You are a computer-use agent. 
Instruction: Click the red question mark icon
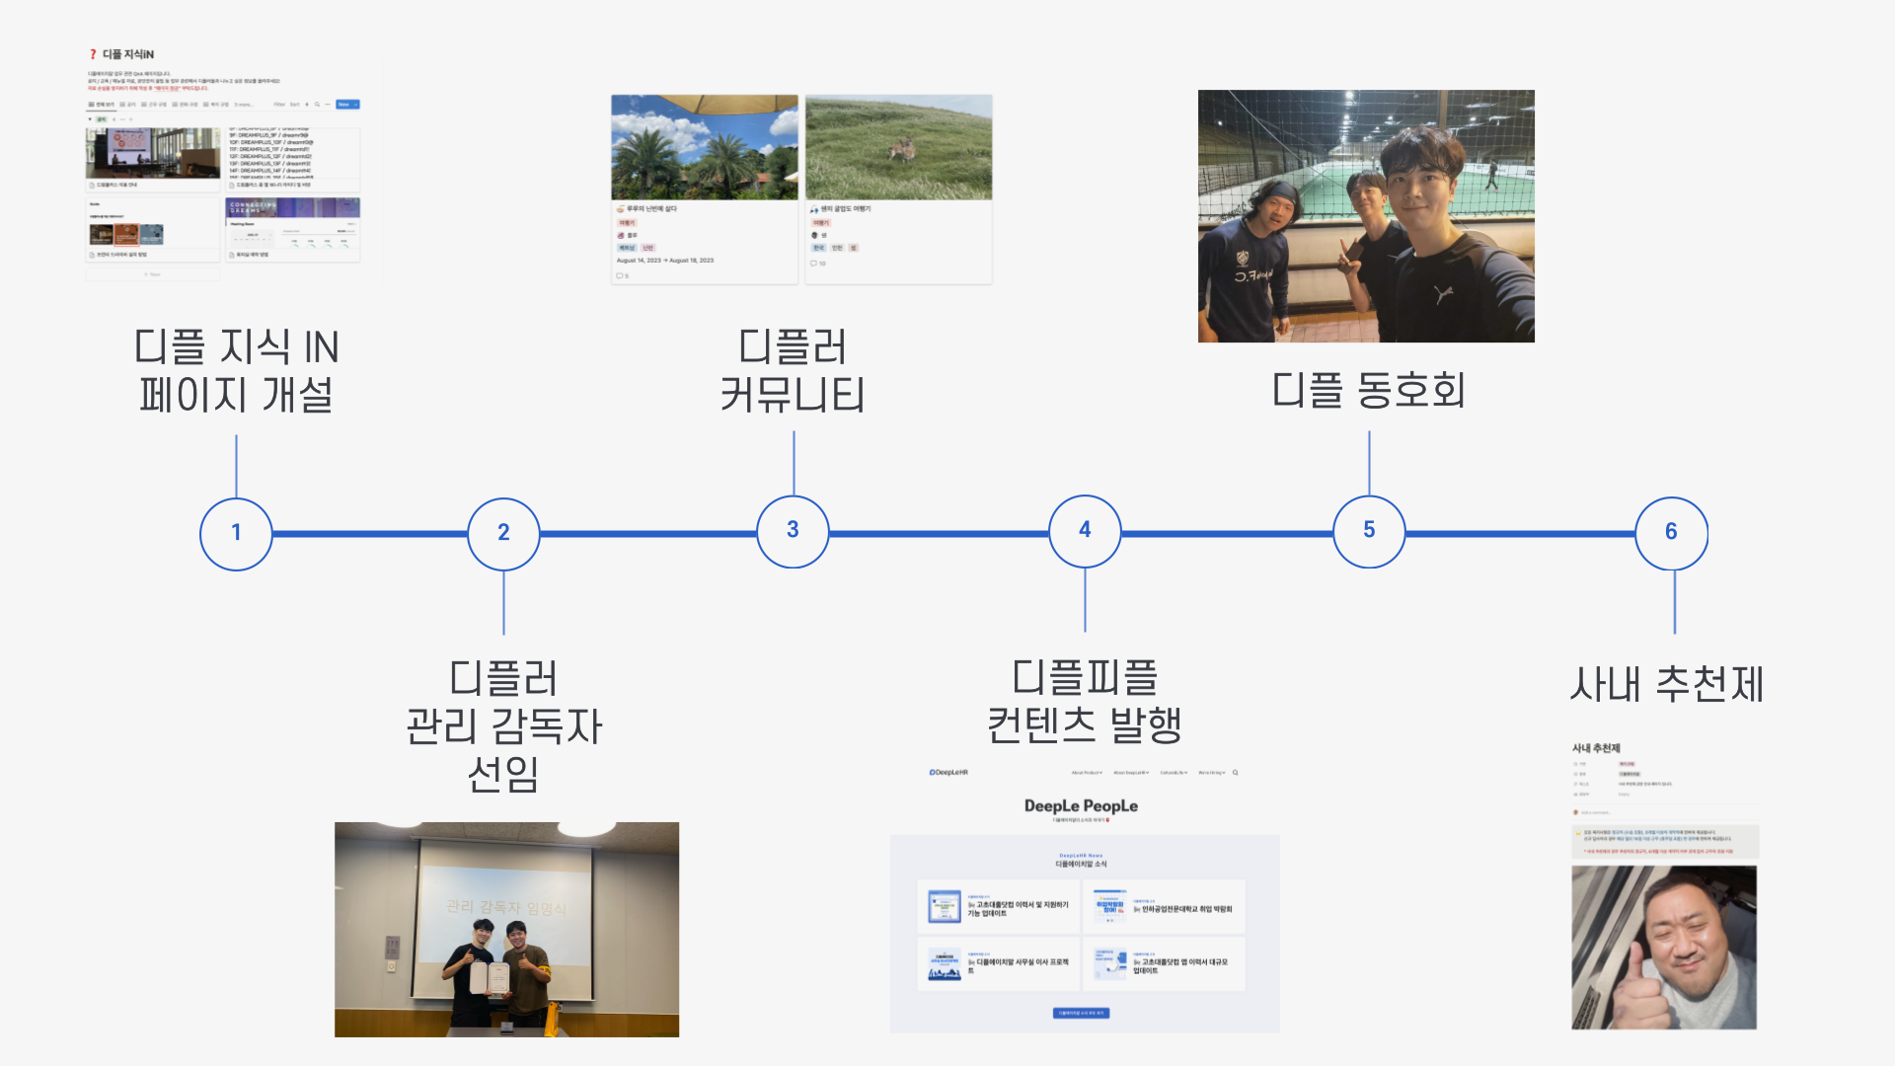93,54
